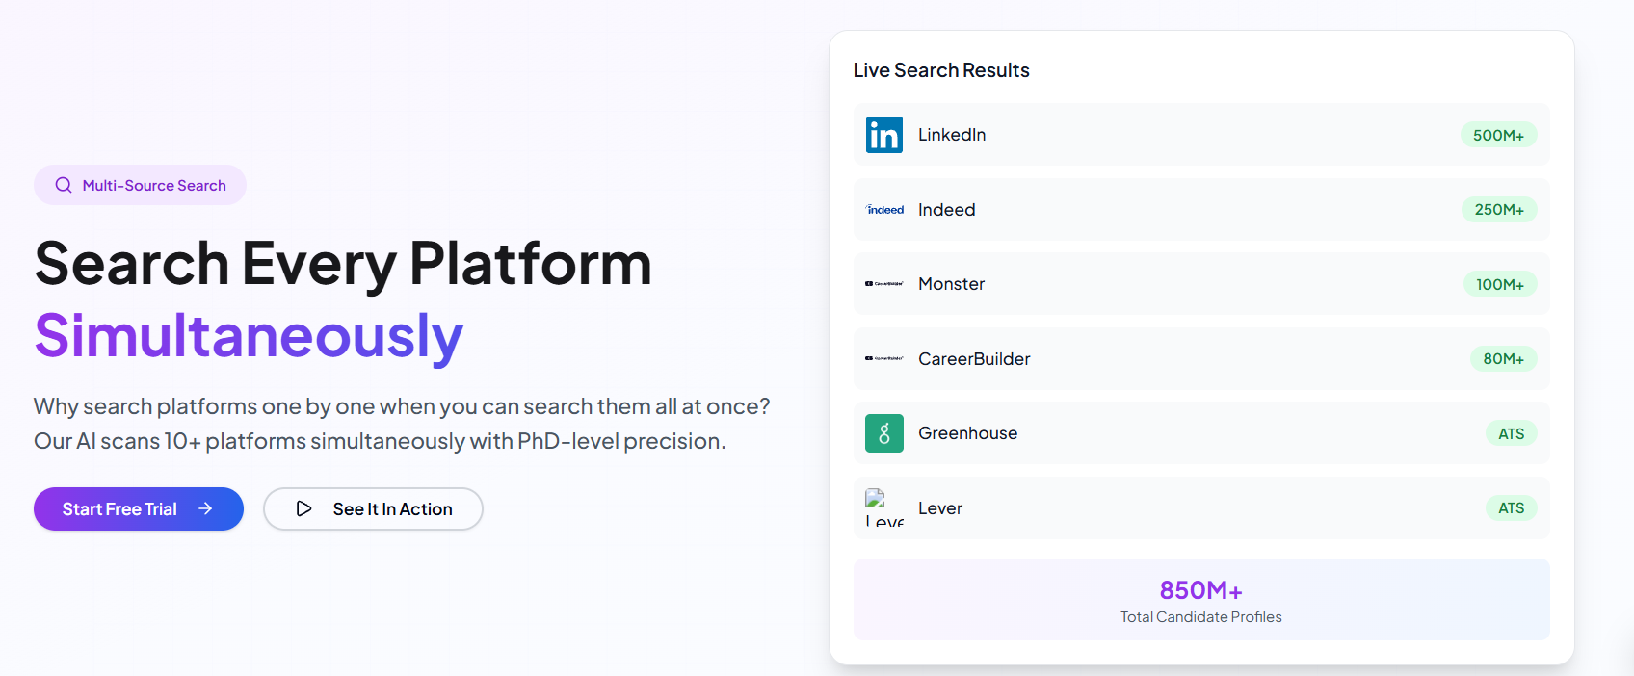Select the CareerBuilder result name
This screenshot has width=1634, height=676.
point(974,358)
